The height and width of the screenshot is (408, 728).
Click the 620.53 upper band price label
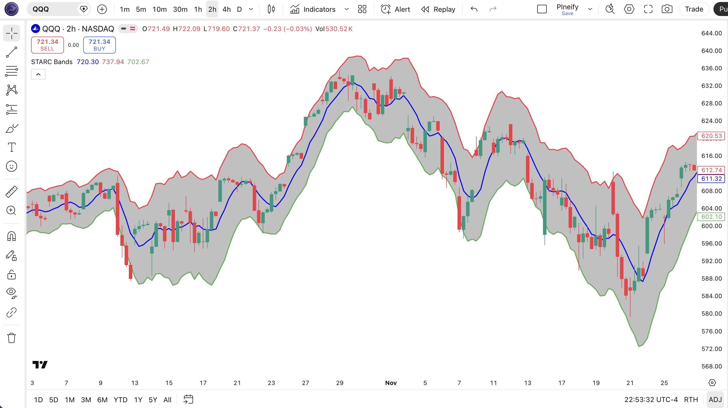pos(711,136)
